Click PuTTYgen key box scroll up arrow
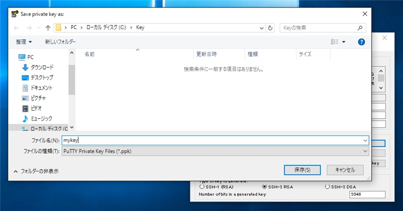403x211 pixels. click(381, 71)
